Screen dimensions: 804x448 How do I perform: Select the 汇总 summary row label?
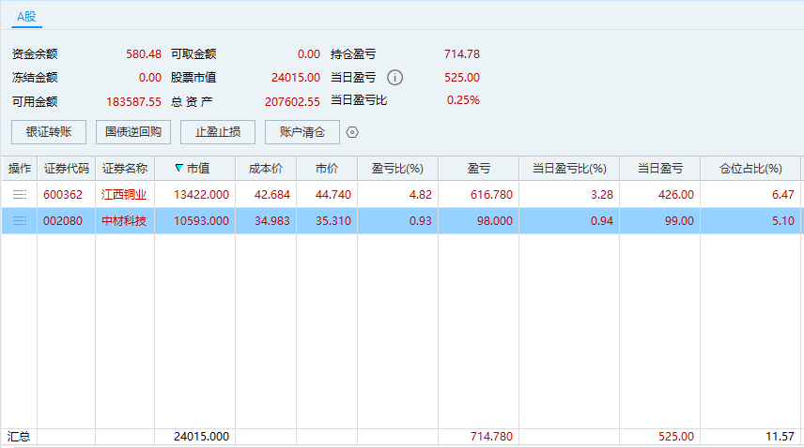(x=19, y=437)
